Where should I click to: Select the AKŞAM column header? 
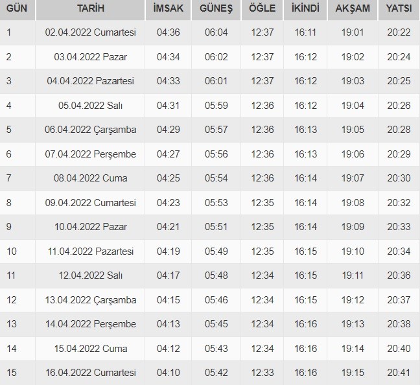coord(354,9)
